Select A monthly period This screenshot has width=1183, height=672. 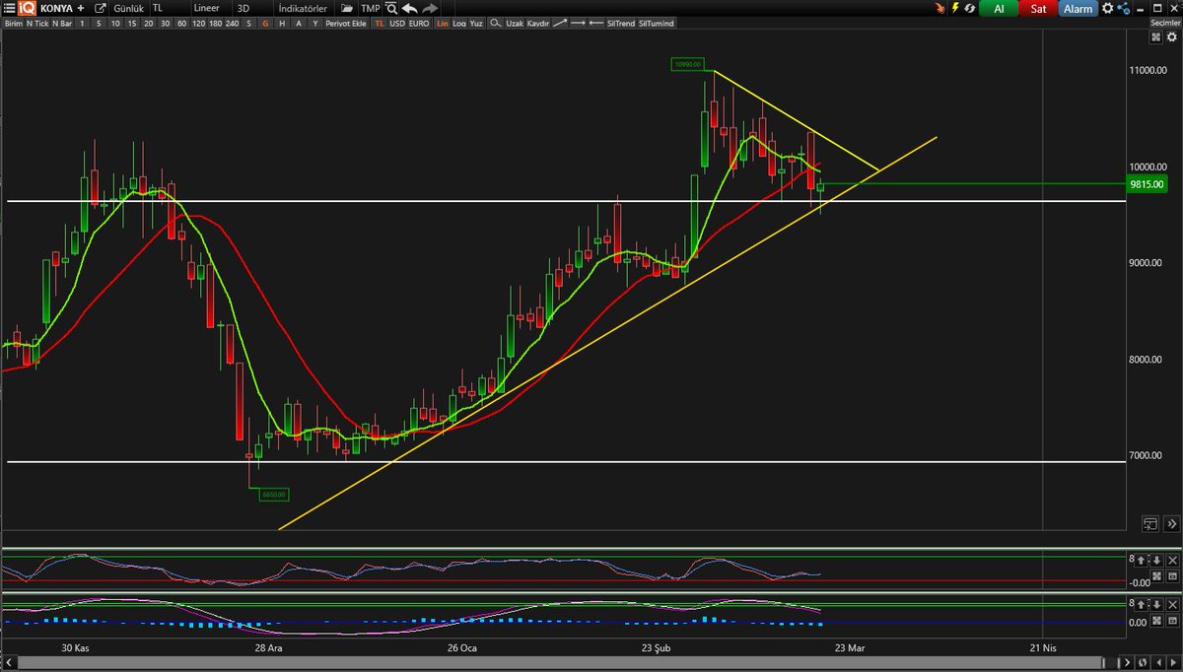pos(299,22)
